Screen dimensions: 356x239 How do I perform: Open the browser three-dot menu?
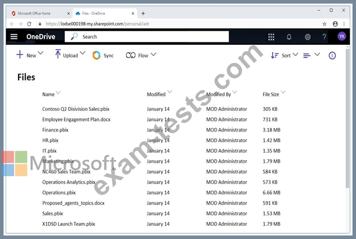click(344, 24)
